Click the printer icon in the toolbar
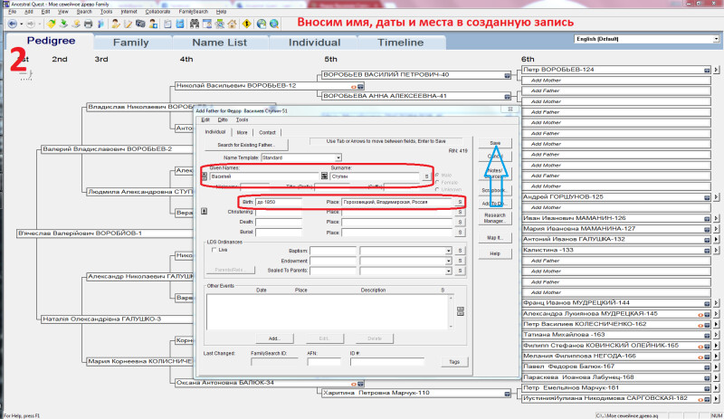 pos(88,24)
